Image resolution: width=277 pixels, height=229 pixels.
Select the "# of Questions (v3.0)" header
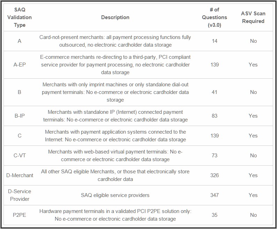tap(215, 17)
